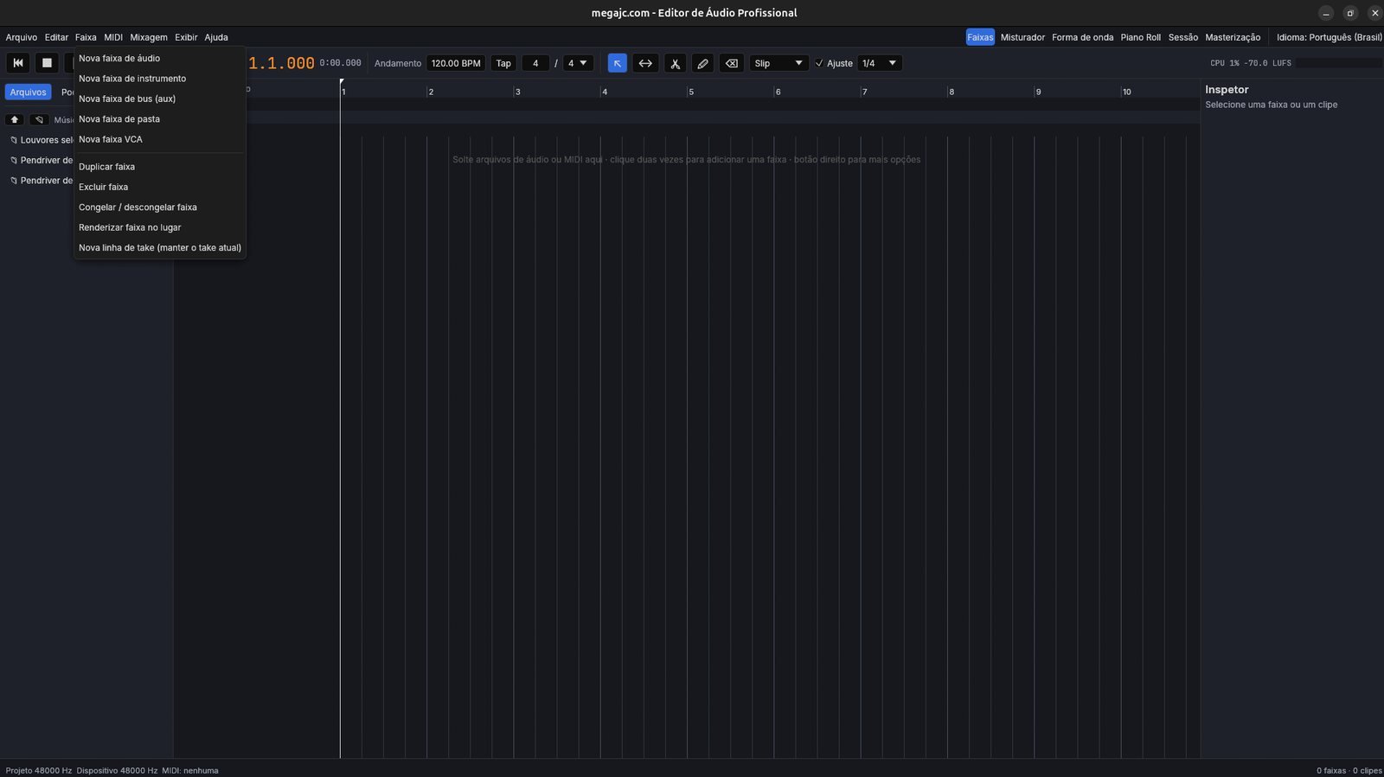Click Duplicar faixa menu entry

tap(160, 167)
